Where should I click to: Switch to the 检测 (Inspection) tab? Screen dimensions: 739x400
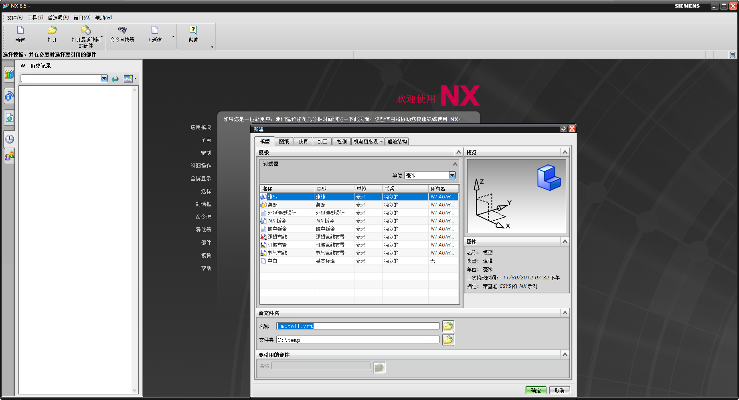342,141
